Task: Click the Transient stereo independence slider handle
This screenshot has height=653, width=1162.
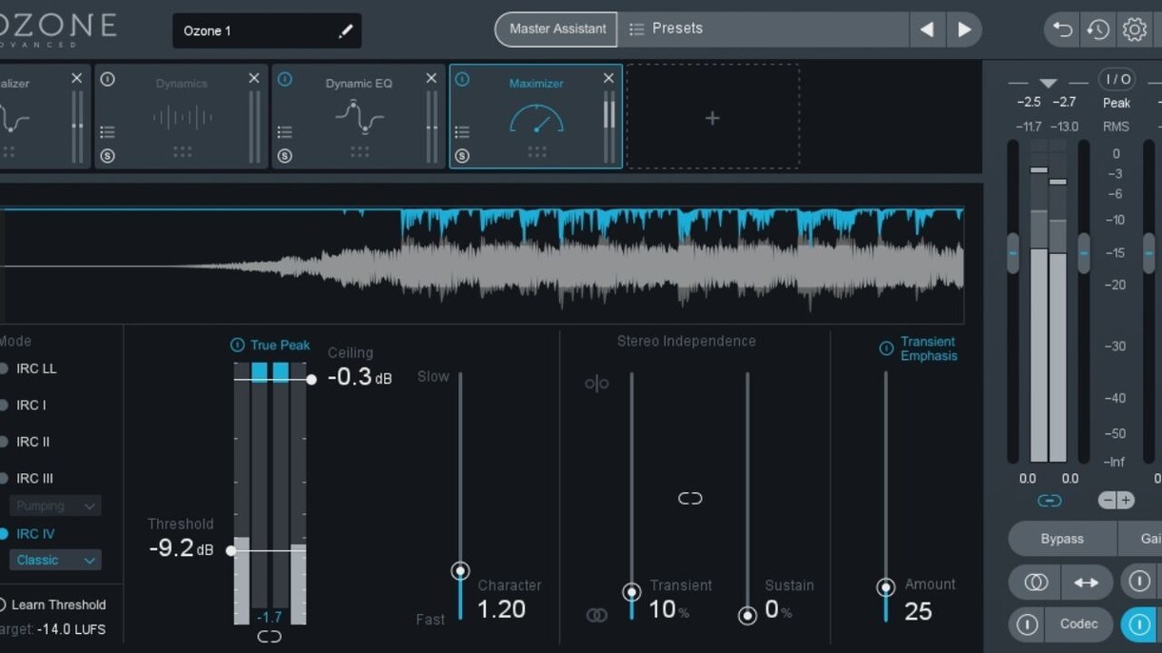Action: tap(631, 592)
